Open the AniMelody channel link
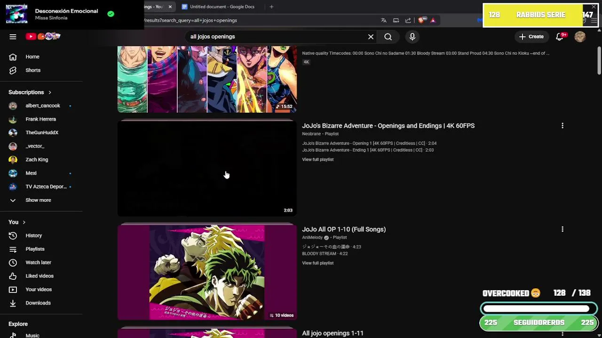 [312, 238]
